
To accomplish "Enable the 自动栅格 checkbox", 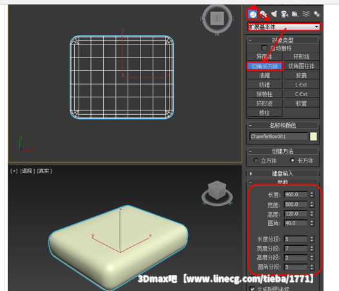I will coord(264,48).
